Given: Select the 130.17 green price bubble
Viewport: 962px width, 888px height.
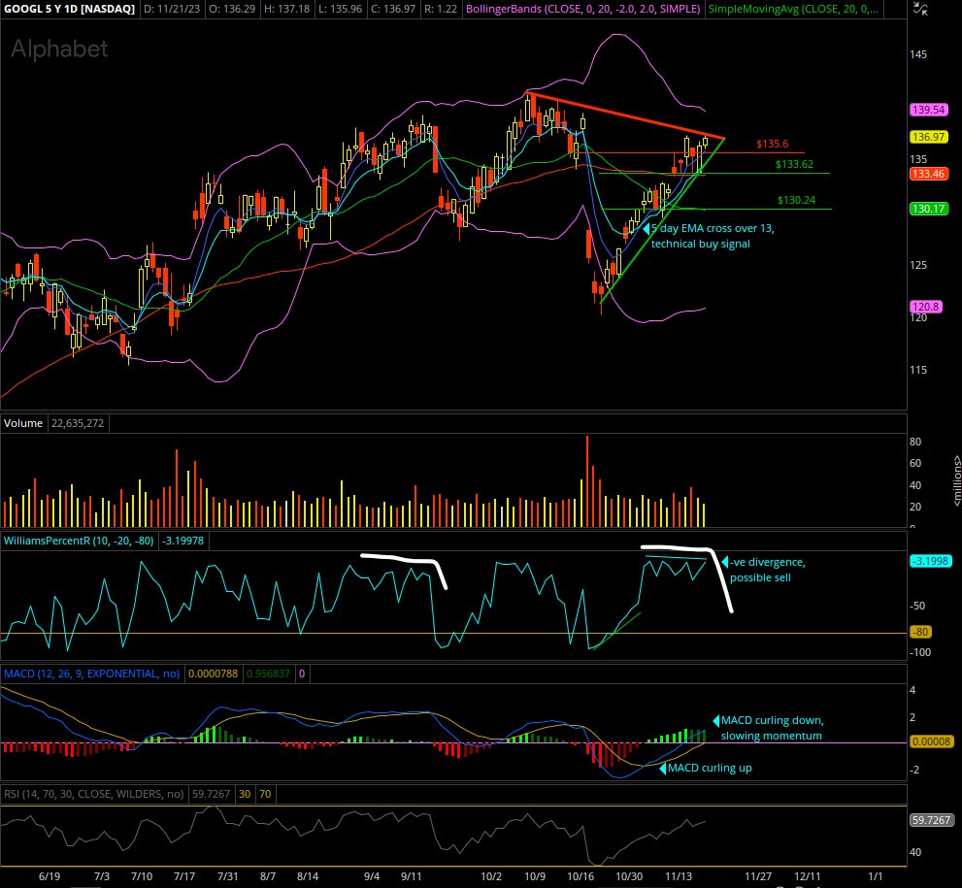Looking at the screenshot, I should tap(928, 209).
